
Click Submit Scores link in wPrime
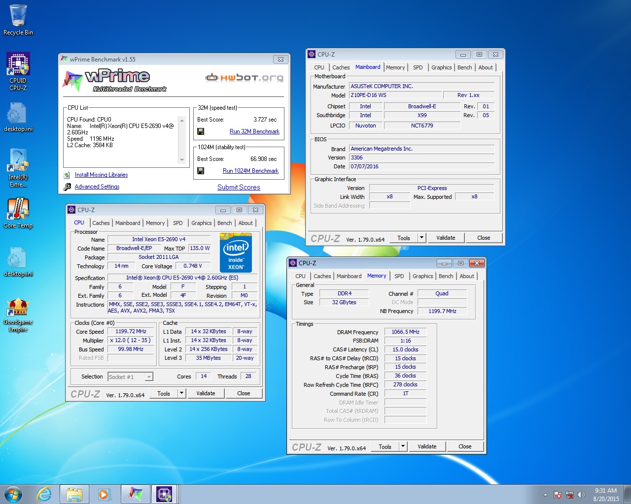239,187
